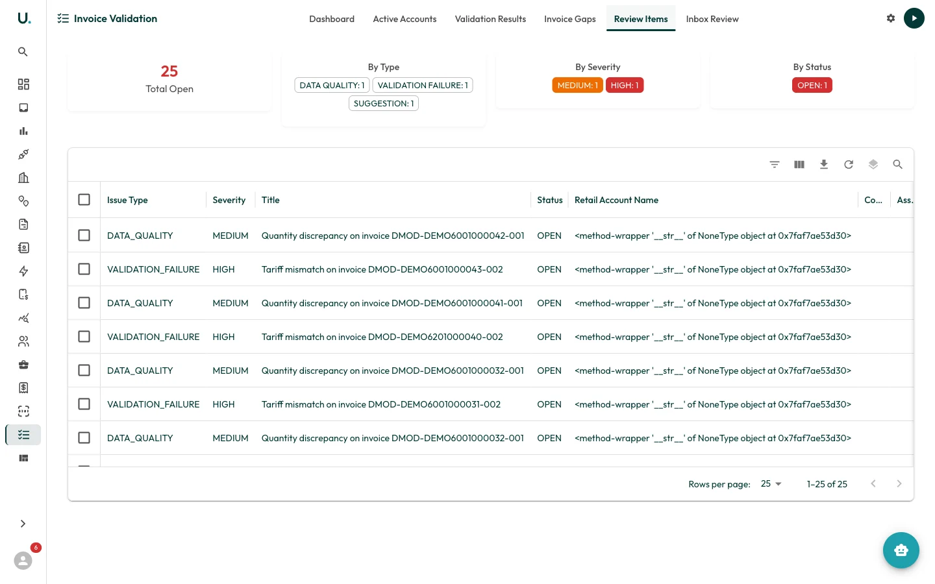935x584 pixels.
Task: Open the view columns icon
Action: point(799,165)
